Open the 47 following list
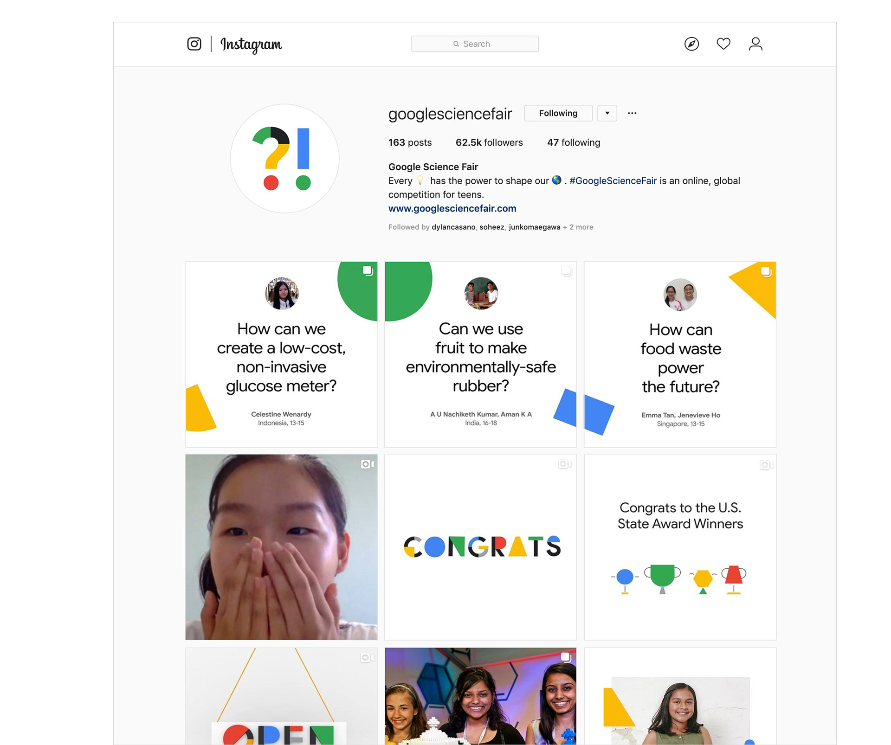The image size is (891, 745). 574,142
